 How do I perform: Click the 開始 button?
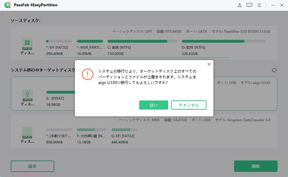(256, 166)
